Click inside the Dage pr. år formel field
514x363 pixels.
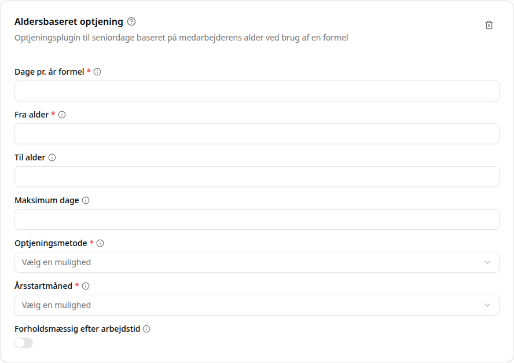pyautogui.click(x=256, y=91)
